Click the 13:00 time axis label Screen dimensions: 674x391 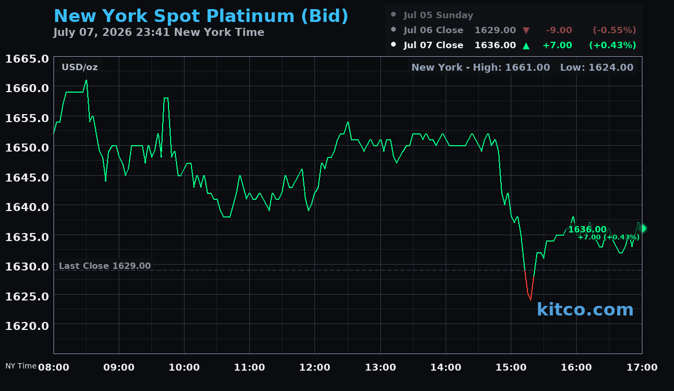coord(380,367)
